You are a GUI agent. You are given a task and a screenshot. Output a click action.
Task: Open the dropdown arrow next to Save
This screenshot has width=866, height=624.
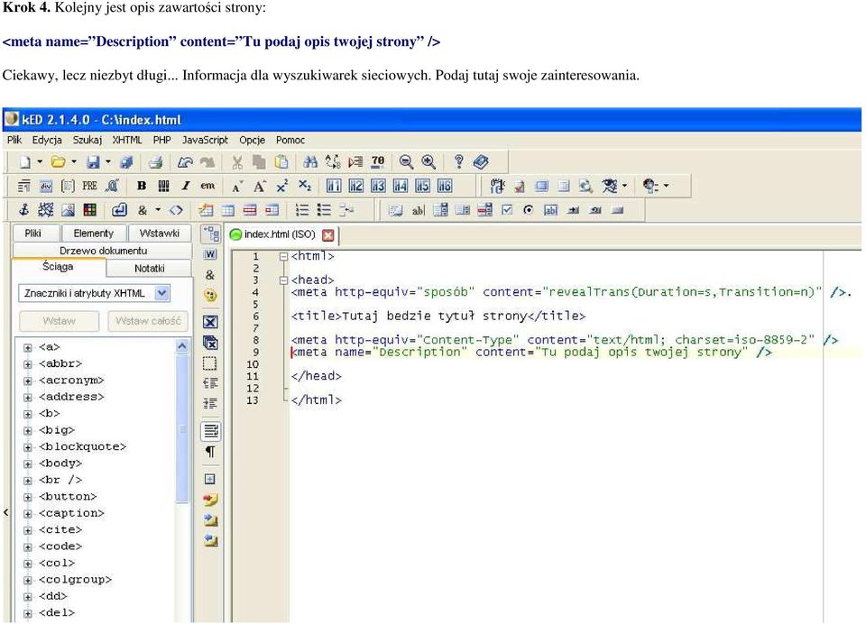tap(108, 161)
